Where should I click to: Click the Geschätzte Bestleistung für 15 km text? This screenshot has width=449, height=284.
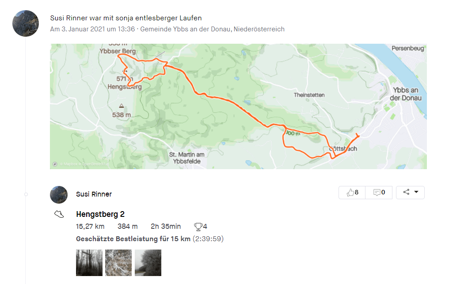pos(133,239)
